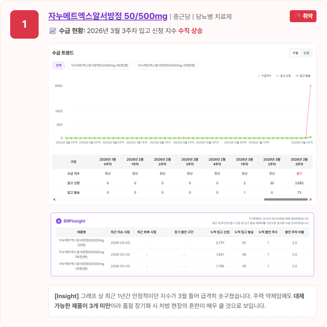327x327 pixels.
Task: Click the peak 3682 data point on chart
Action: click(x=310, y=86)
